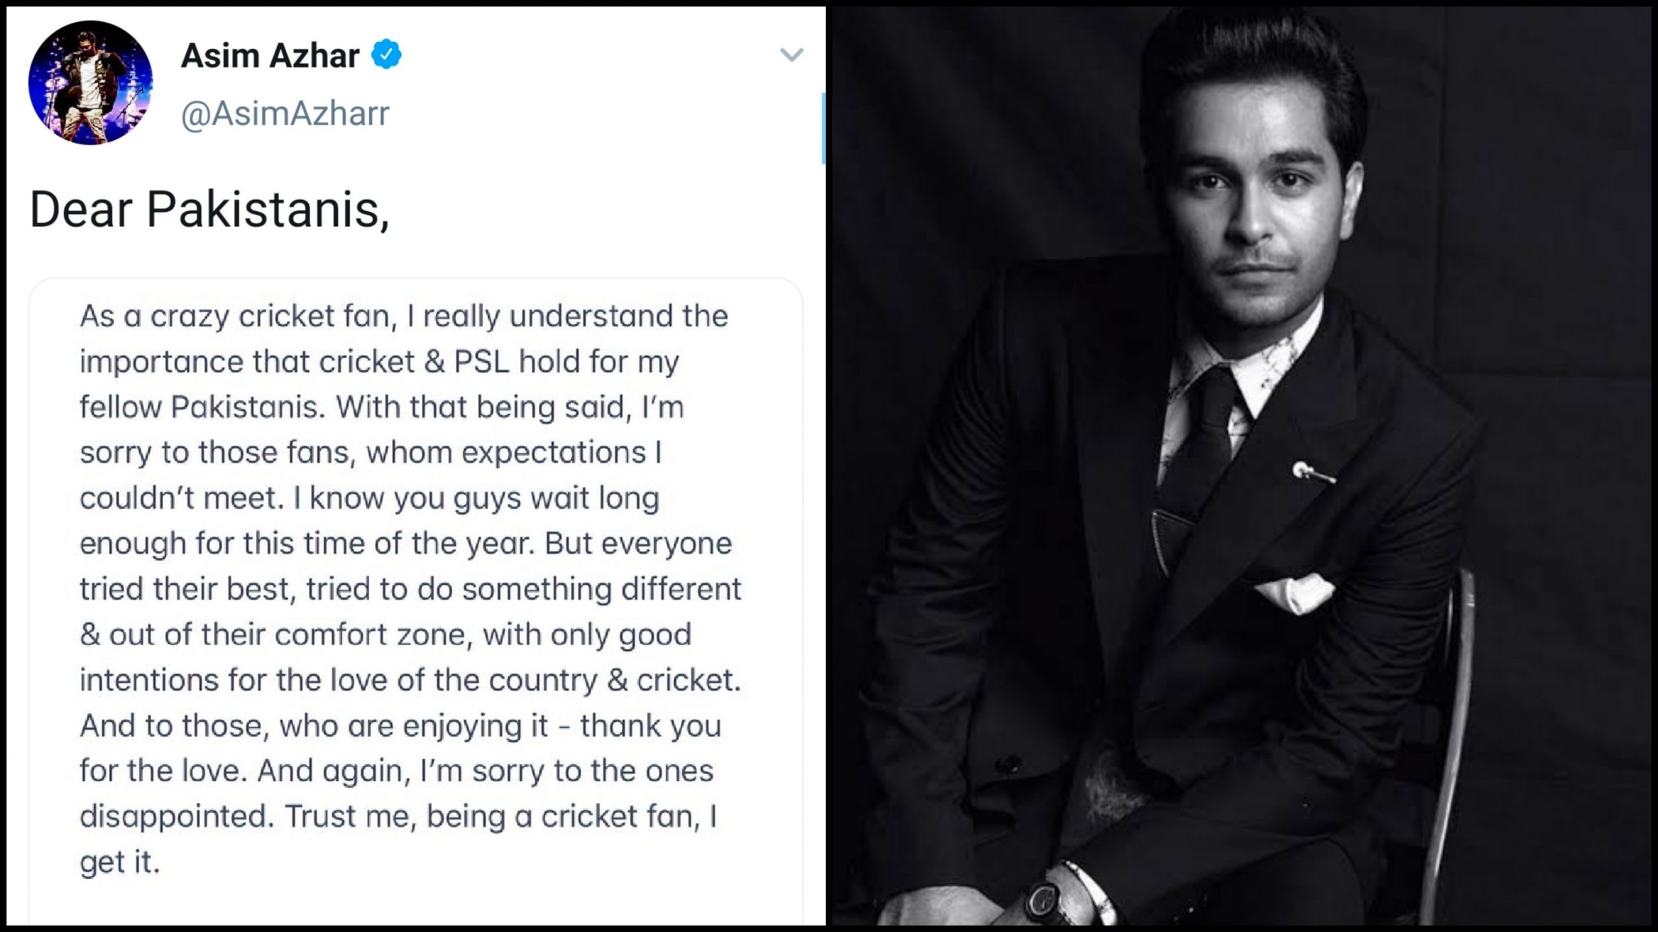The image size is (1658, 932).
Task: Click the blue verified checkmark badge
Action: pos(386,54)
